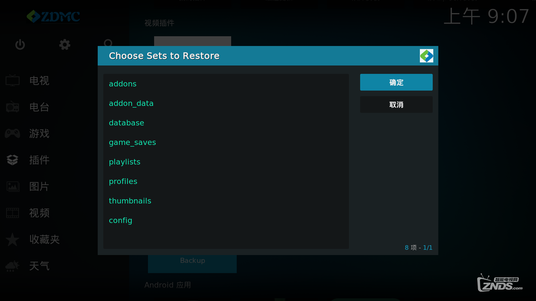Toggle the addon_data set
Viewport: 536px width, 301px height.
(131, 103)
